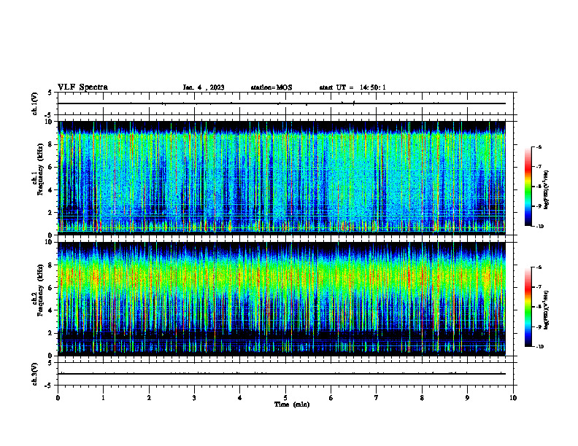
Task: Click the ch.1 voltage waveform trace
Action: (x=282, y=103)
